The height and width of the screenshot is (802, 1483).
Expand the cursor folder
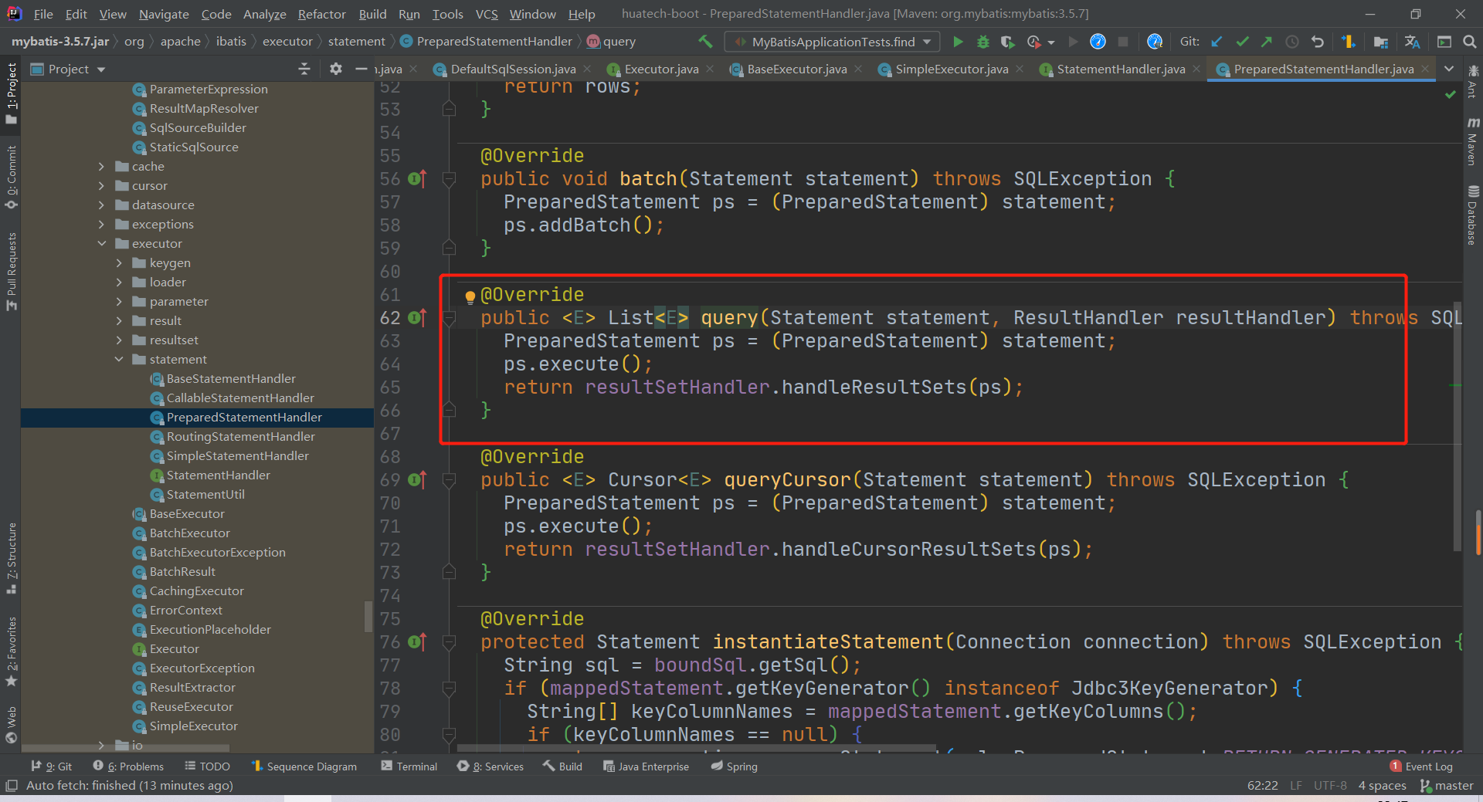pyautogui.click(x=101, y=185)
